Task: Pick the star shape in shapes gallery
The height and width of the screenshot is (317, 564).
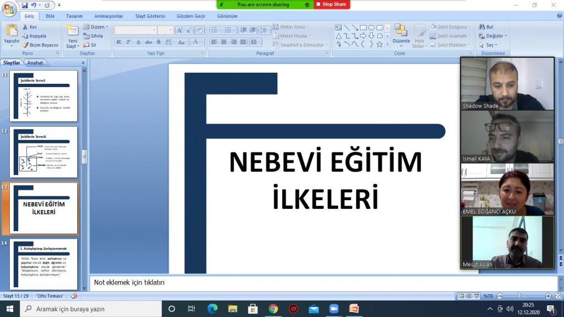Action: (x=379, y=44)
